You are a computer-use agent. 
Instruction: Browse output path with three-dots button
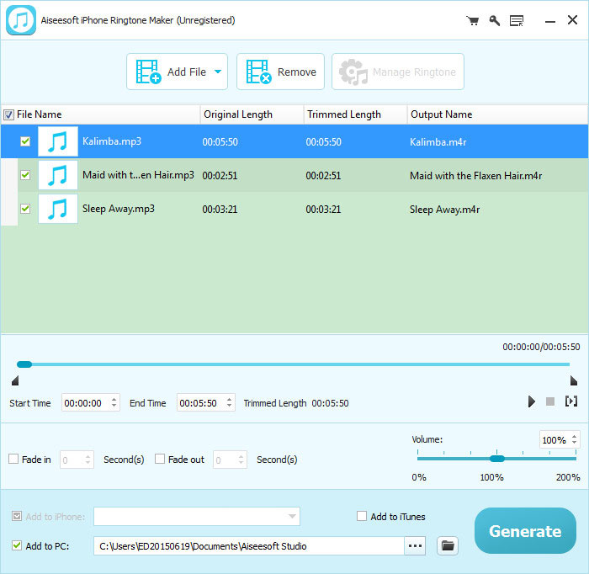(x=415, y=546)
